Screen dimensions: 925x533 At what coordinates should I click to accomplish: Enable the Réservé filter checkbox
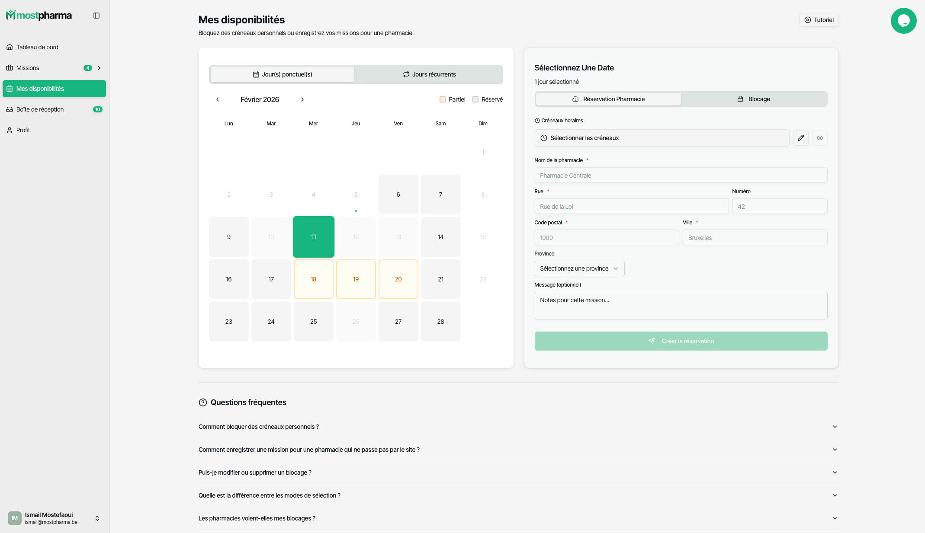pyautogui.click(x=475, y=99)
